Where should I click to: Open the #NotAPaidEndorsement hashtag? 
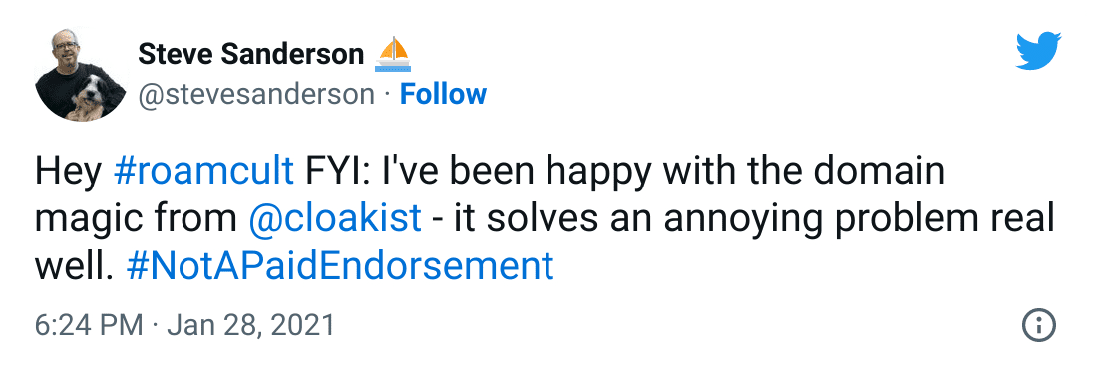(x=340, y=265)
